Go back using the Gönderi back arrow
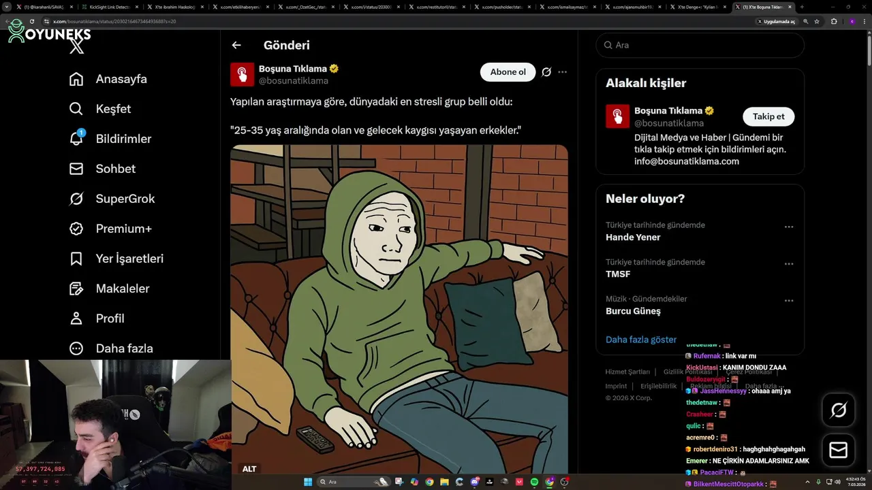The height and width of the screenshot is (490, 872). click(236, 45)
